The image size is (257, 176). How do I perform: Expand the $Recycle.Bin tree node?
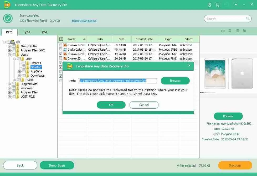[x=9, y=46]
